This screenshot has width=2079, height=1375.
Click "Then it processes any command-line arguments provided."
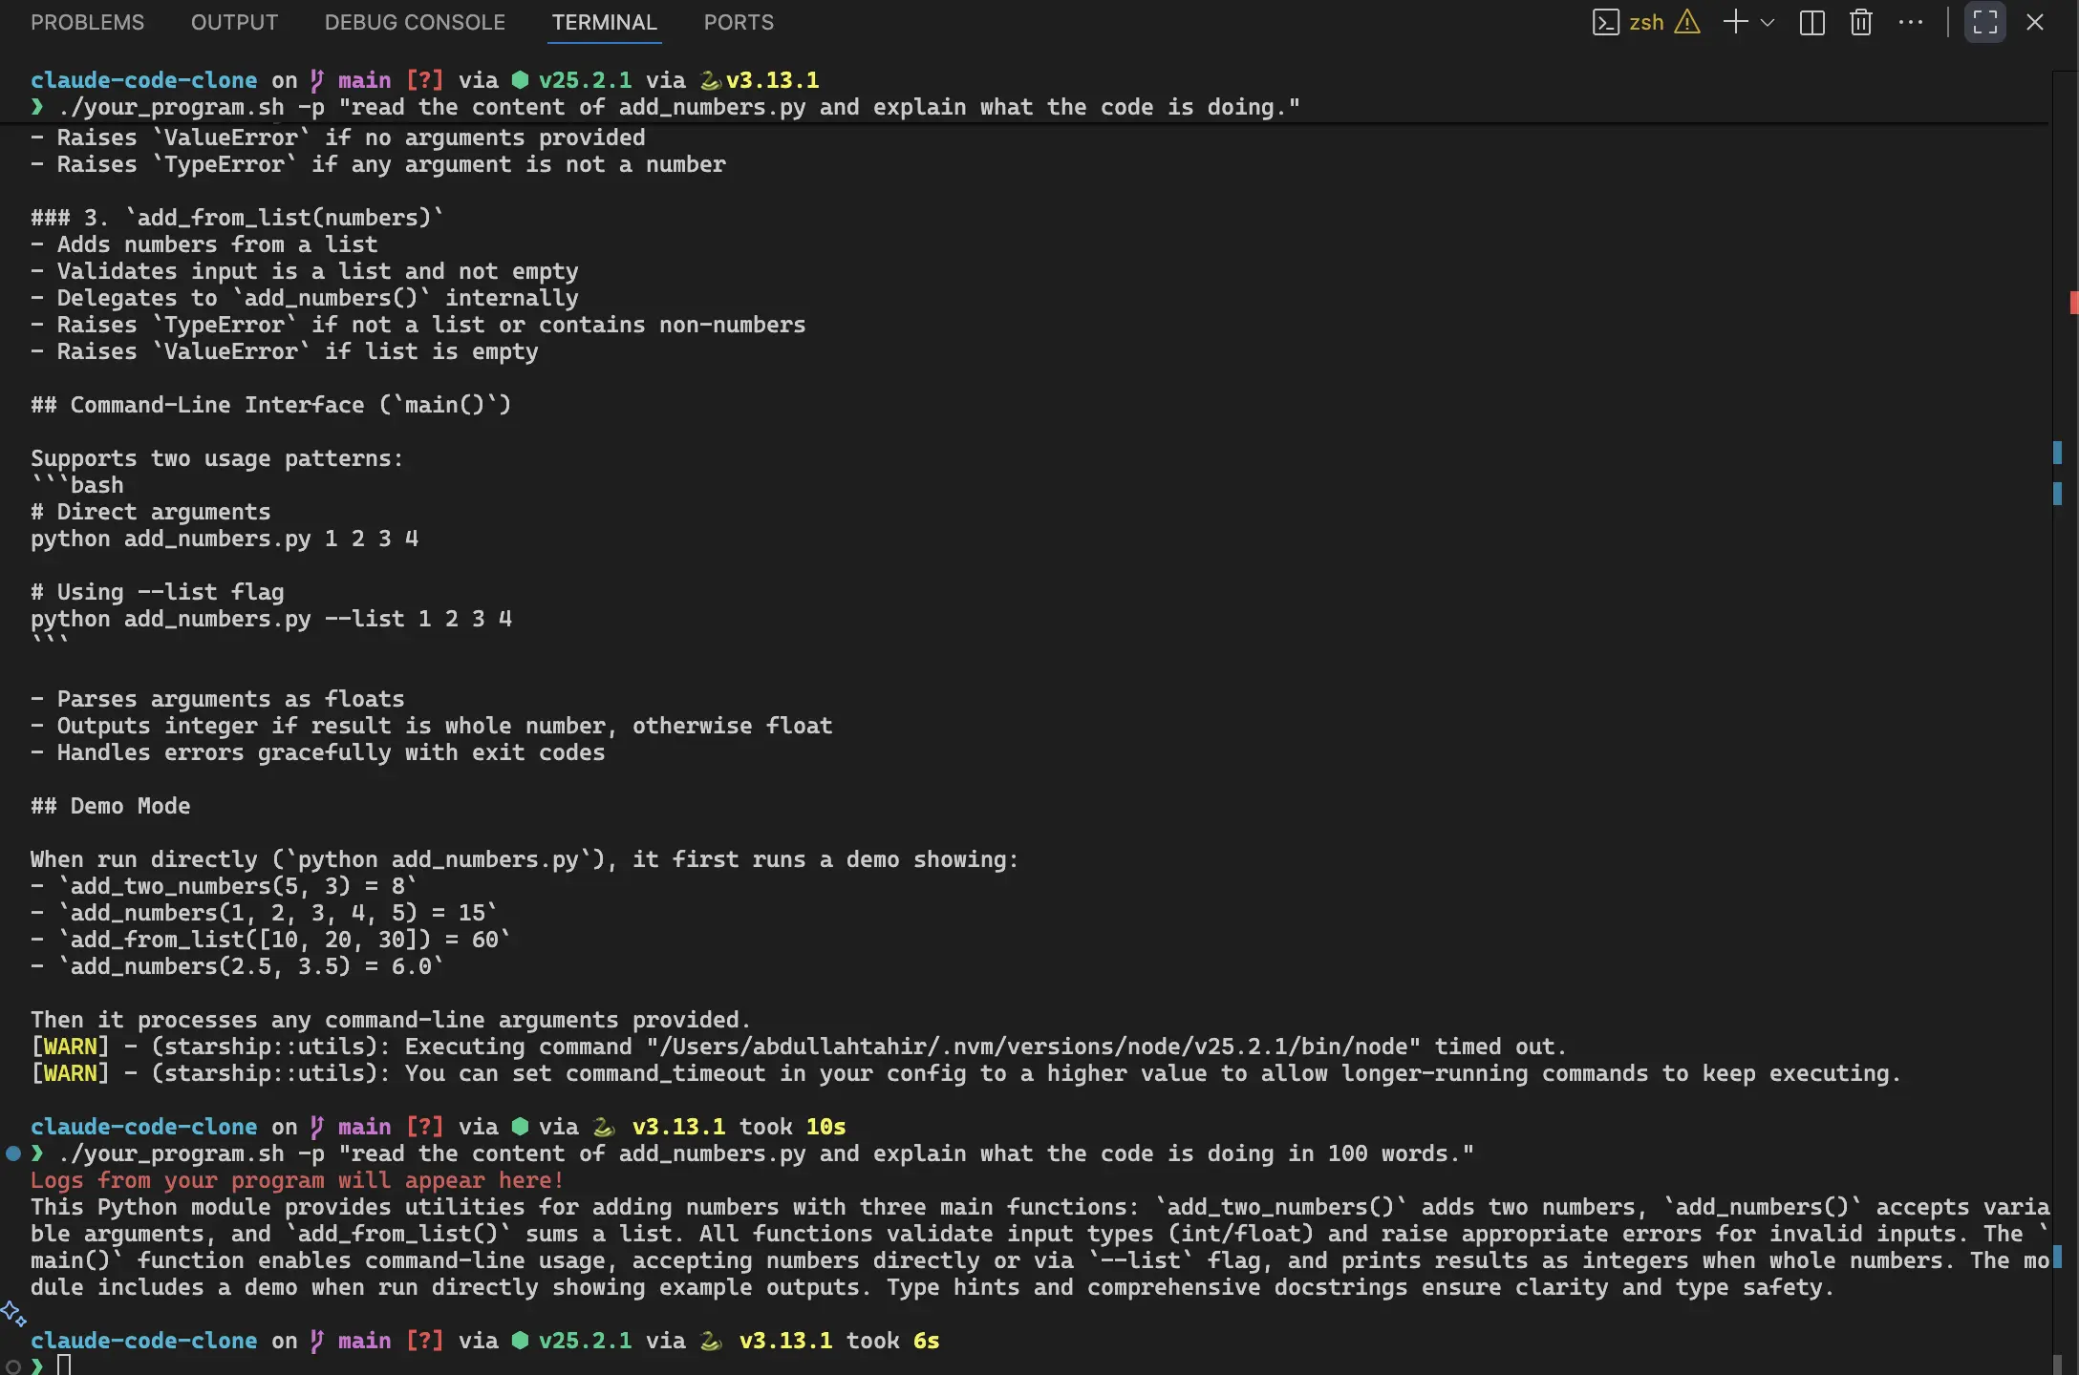[392, 1020]
